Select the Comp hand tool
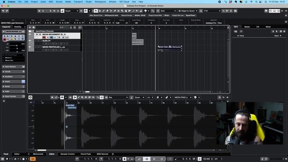Viewport: 288px width, 162px height. (x=126, y=11)
